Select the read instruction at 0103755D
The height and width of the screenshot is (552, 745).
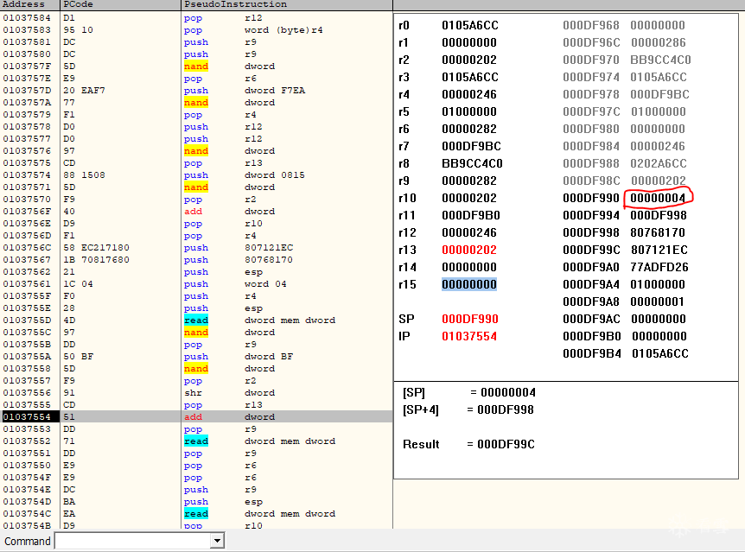(196, 320)
